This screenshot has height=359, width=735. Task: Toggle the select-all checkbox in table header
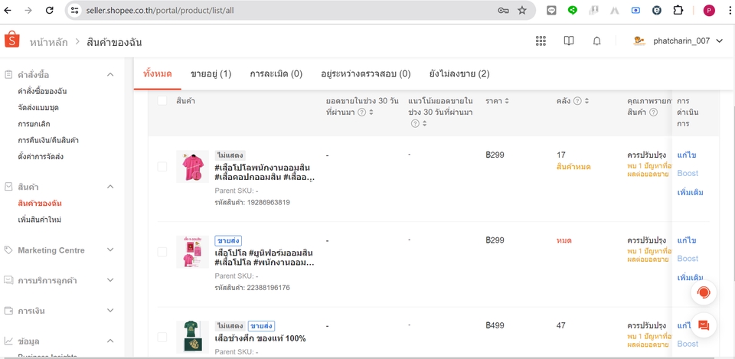click(162, 101)
